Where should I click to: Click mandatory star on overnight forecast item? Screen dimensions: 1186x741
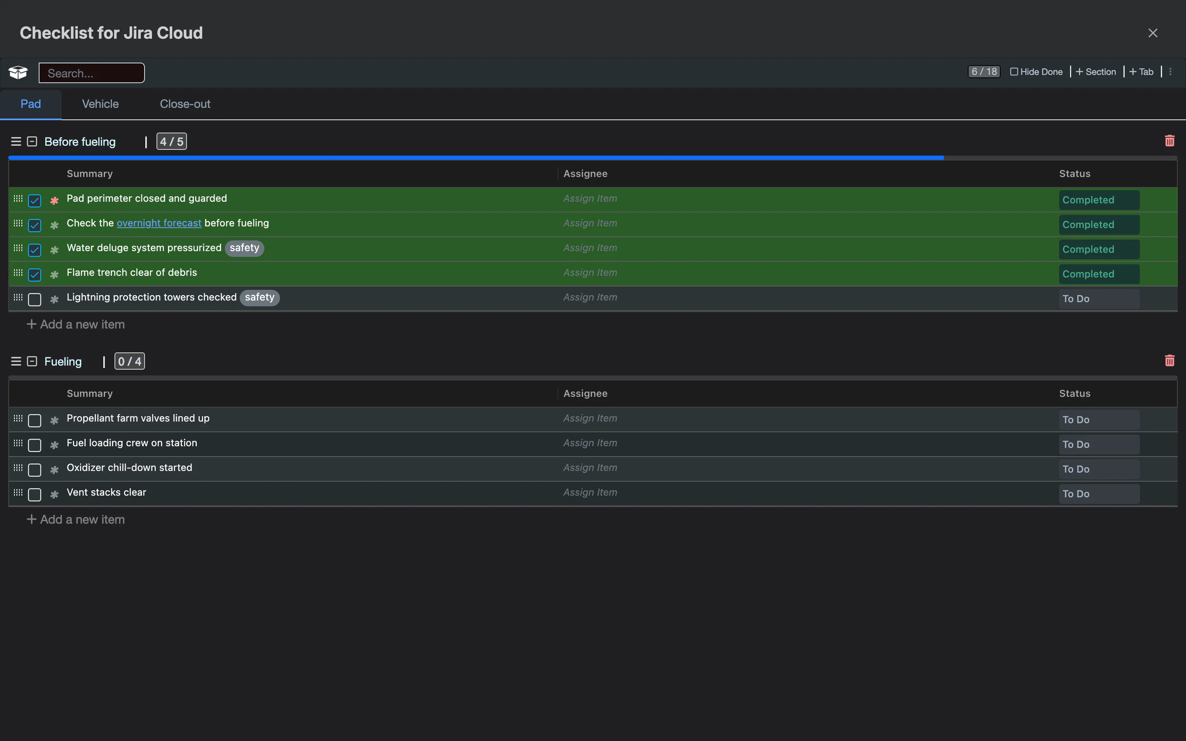pyautogui.click(x=54, y=225)
